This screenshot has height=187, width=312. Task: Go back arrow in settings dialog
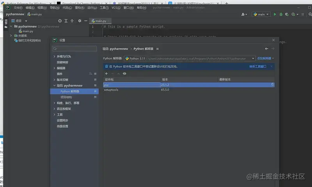(267, 49)
